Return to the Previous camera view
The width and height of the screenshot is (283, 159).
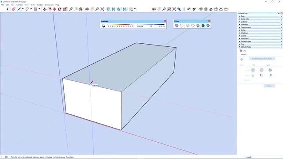[179, 9]
